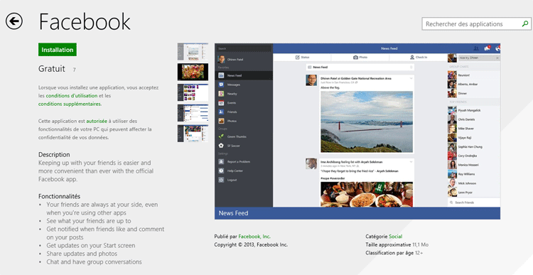The image size is (533, 275).
Task: Click the Messages icon in preview sidebar
Action: pyautogui.click(x=221, y=85)
